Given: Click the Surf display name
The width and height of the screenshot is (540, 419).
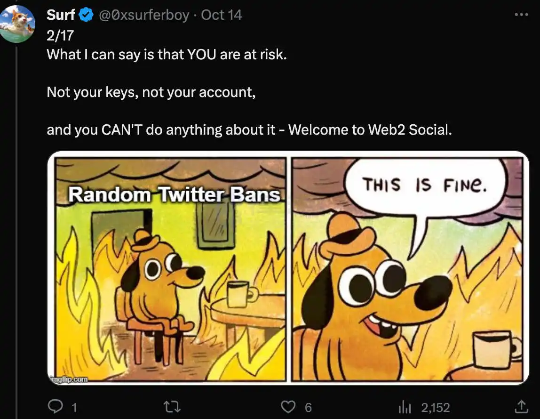Looking at the screenshot, I should click(x=61, y=15).
